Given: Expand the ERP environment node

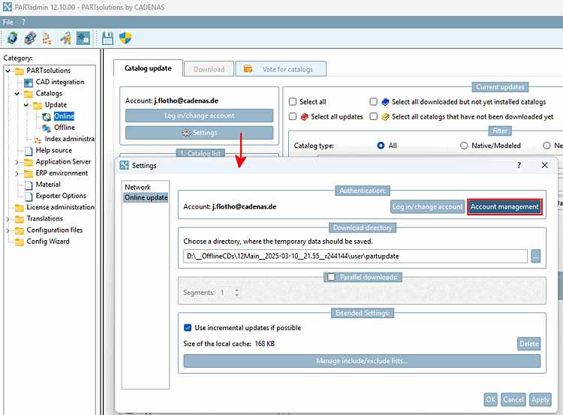Looking at the screenshot, I should [17, 174].
